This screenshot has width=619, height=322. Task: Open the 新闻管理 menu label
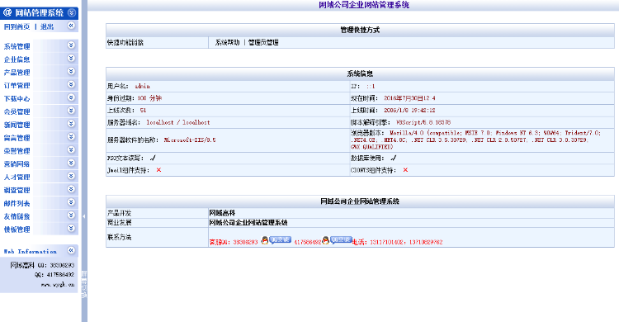click(x=17, y=125)
